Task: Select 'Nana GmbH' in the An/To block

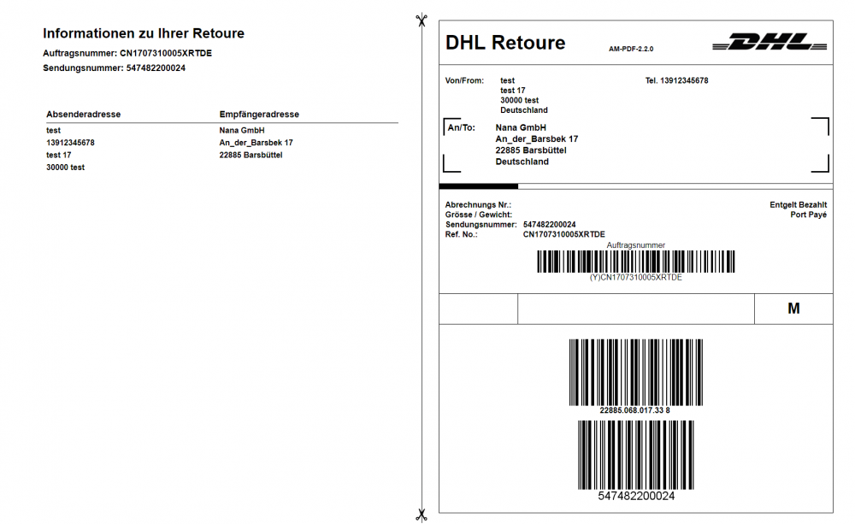Action: pos(521,127)
